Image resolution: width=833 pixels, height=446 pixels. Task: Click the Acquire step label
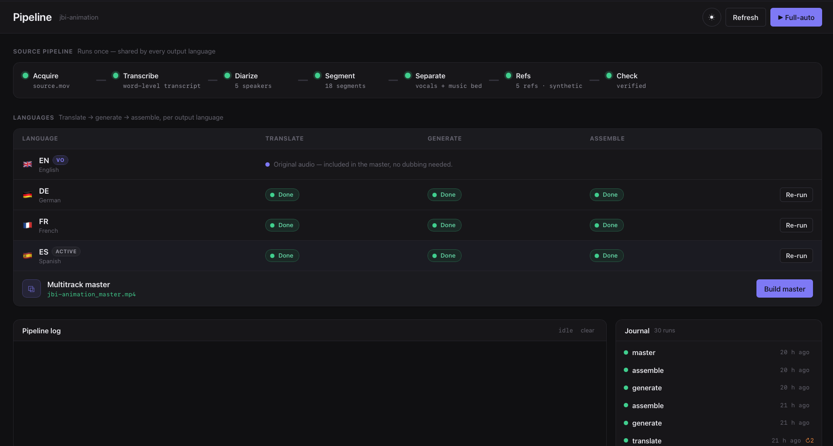pos(46,76)
